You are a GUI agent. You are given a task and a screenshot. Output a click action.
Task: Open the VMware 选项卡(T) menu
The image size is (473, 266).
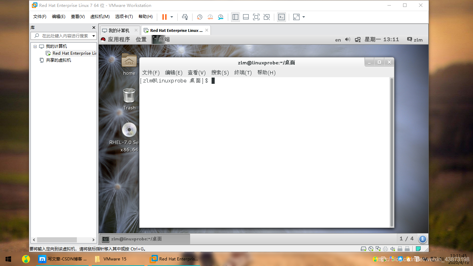click(124, 17)
